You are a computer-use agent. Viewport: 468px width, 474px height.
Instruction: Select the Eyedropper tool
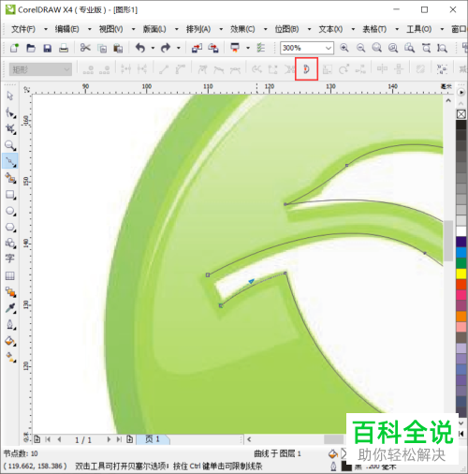tap(10, 308)
